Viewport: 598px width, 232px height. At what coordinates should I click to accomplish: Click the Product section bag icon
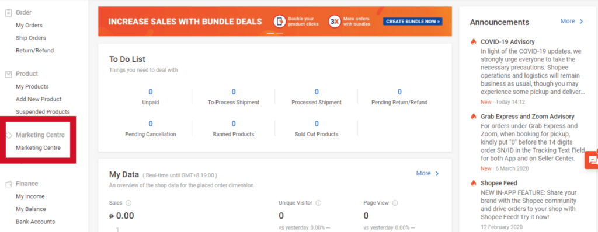point(8,74)
